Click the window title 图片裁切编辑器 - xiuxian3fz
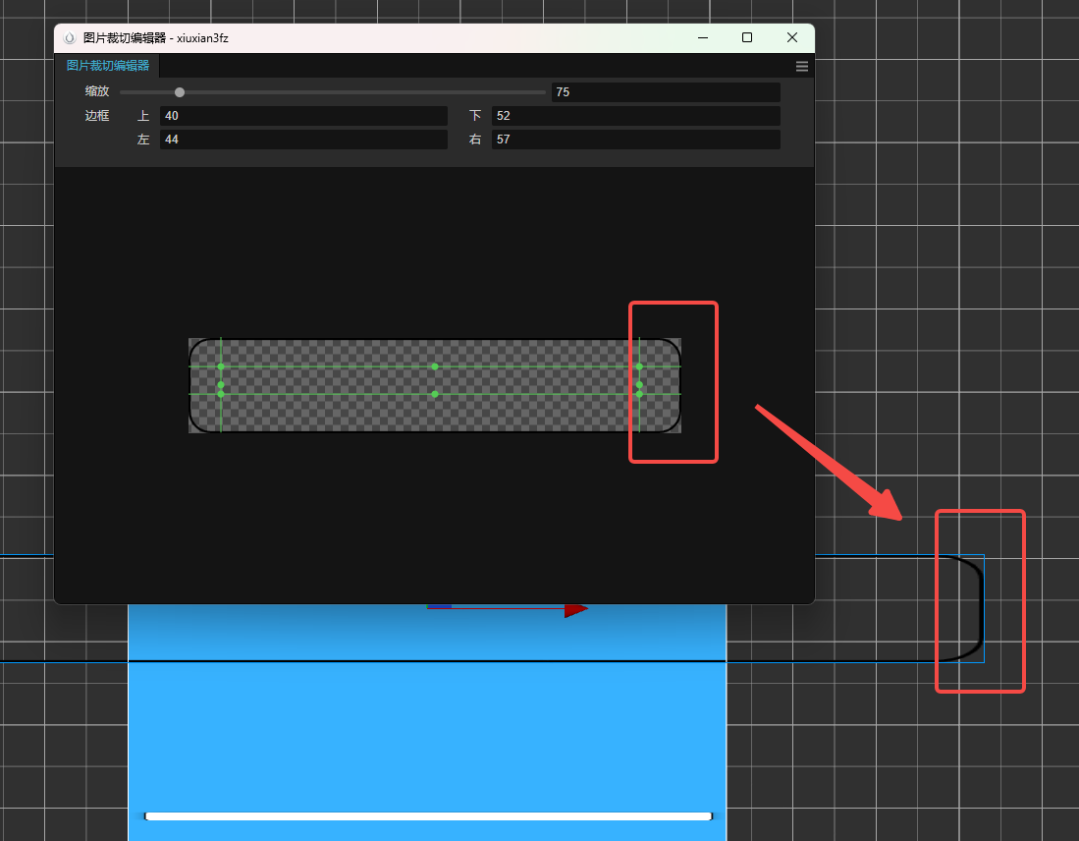 [x=155, y=38]
